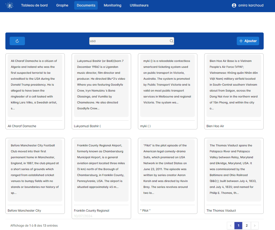Click the user avatar icon

pyautogui.click(x=234, y=5)
